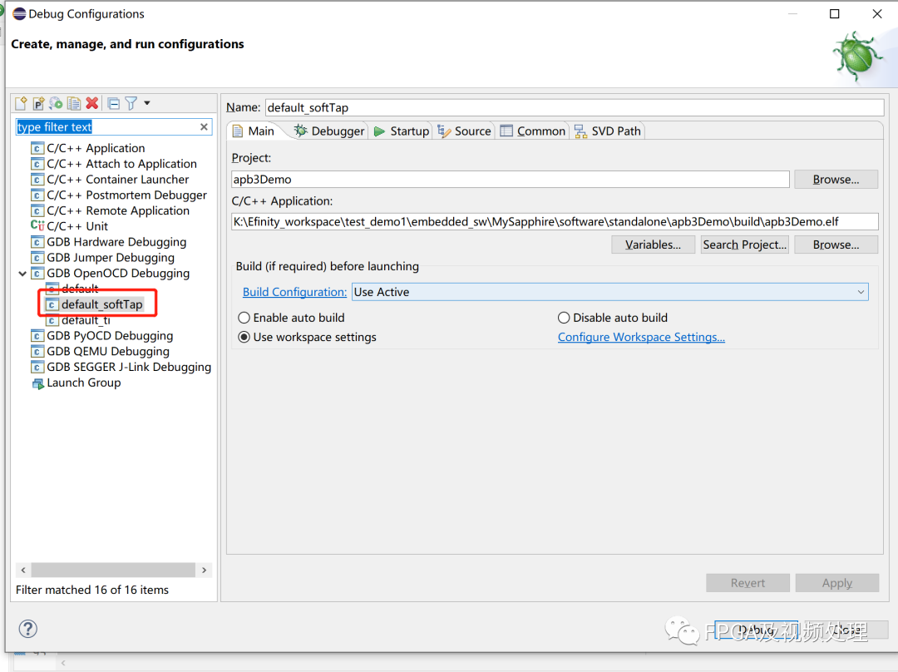Export launch configurations
This screenshot has width=898, height=672.
pyautogui.click(x=56, y=102)
